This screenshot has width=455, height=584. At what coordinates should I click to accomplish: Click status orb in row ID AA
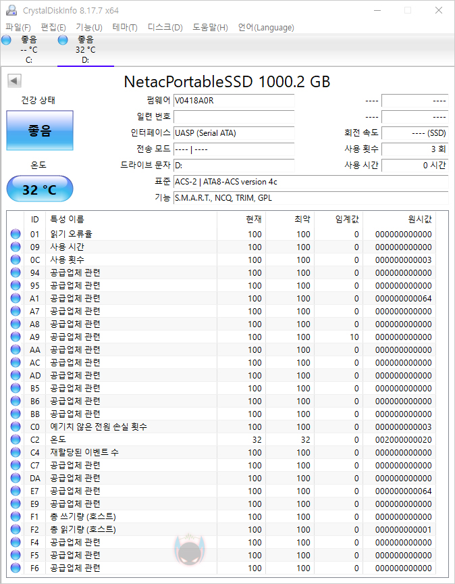[16, 349]
